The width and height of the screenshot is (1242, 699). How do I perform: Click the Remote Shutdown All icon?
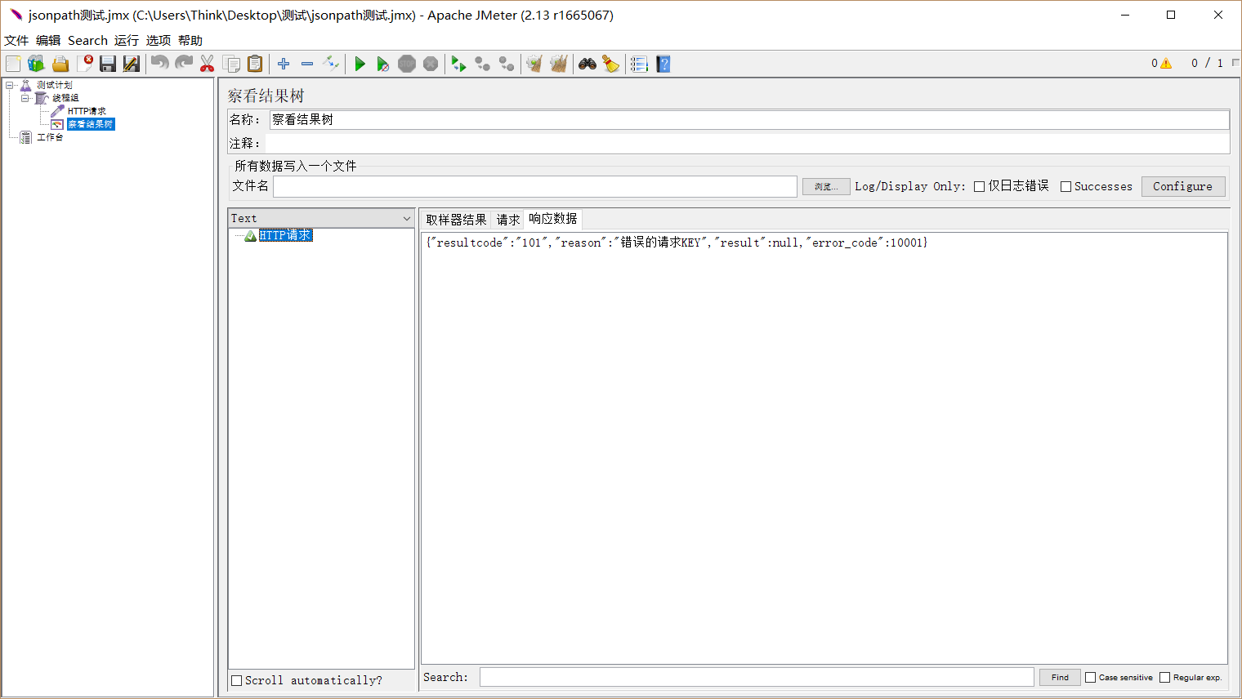[507, 64]
